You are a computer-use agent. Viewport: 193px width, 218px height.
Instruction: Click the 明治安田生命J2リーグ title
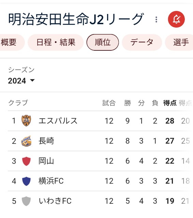pos(76,19)
